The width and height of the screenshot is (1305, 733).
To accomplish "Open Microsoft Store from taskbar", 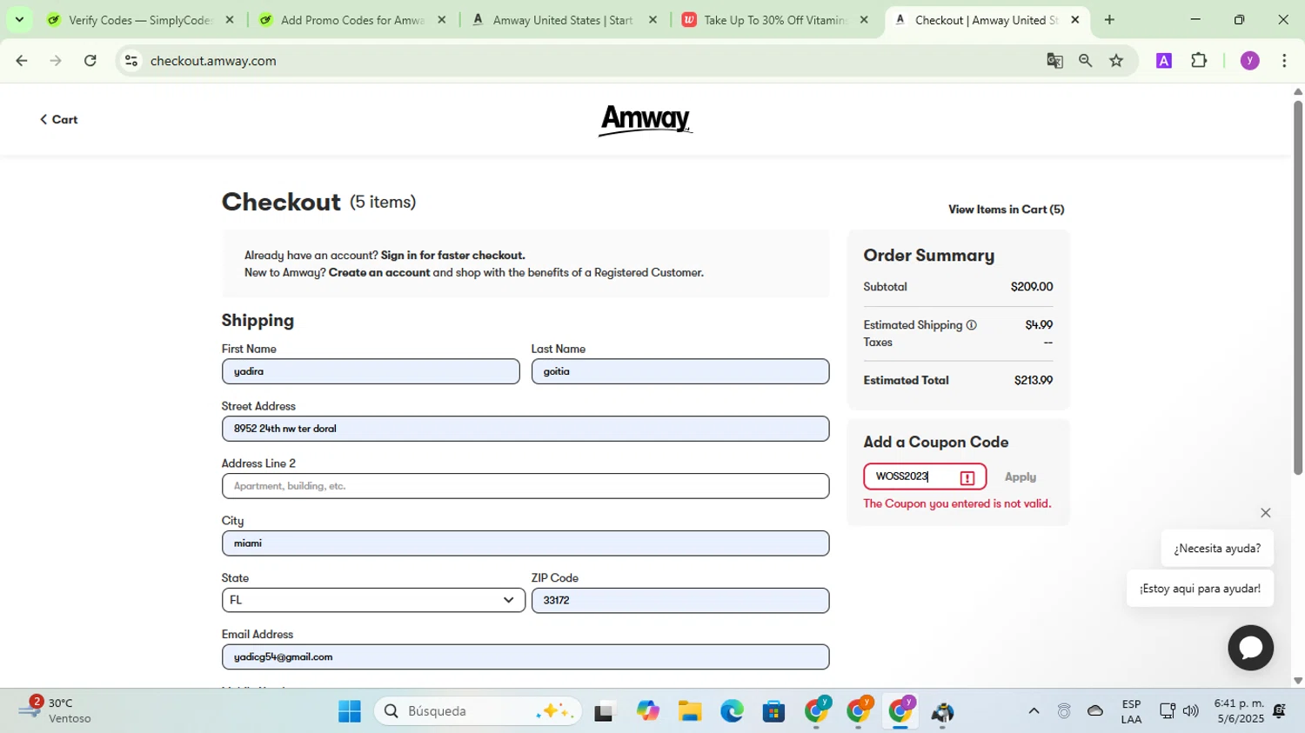I will [x=773, y=712].
